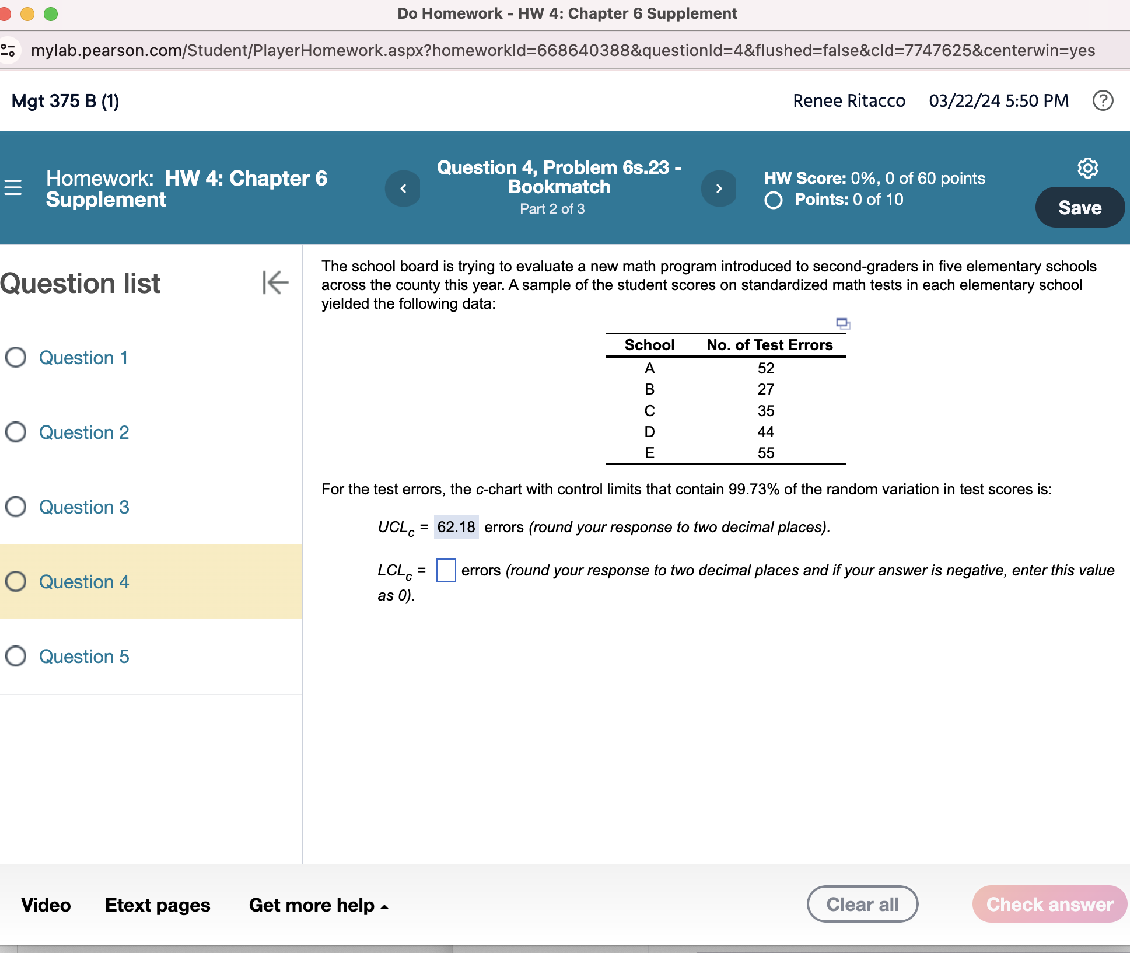This screenshot has width=1130, height=953.
Task: Select the Question 5 radio button
Action: pos(16,656)
